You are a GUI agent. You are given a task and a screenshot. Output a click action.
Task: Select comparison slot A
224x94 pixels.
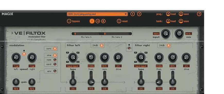92,21
